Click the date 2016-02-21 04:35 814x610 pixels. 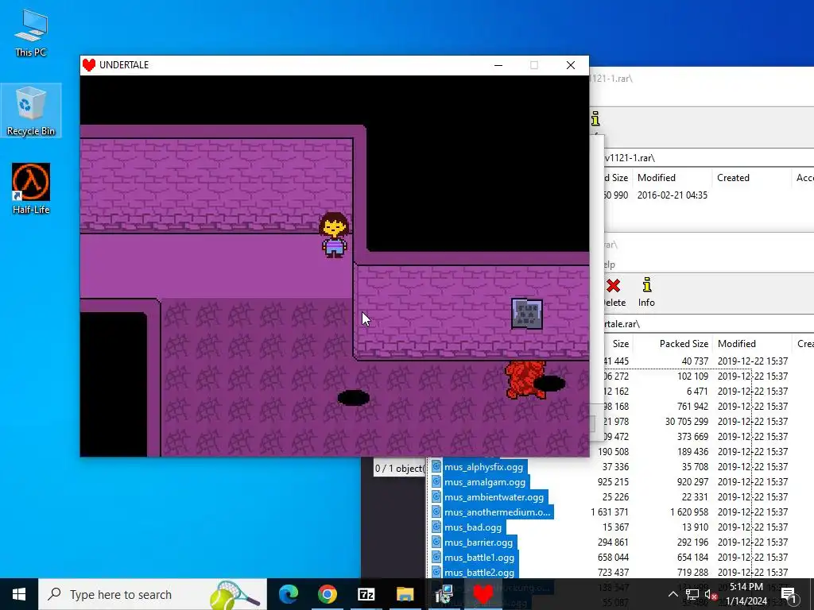673,195
